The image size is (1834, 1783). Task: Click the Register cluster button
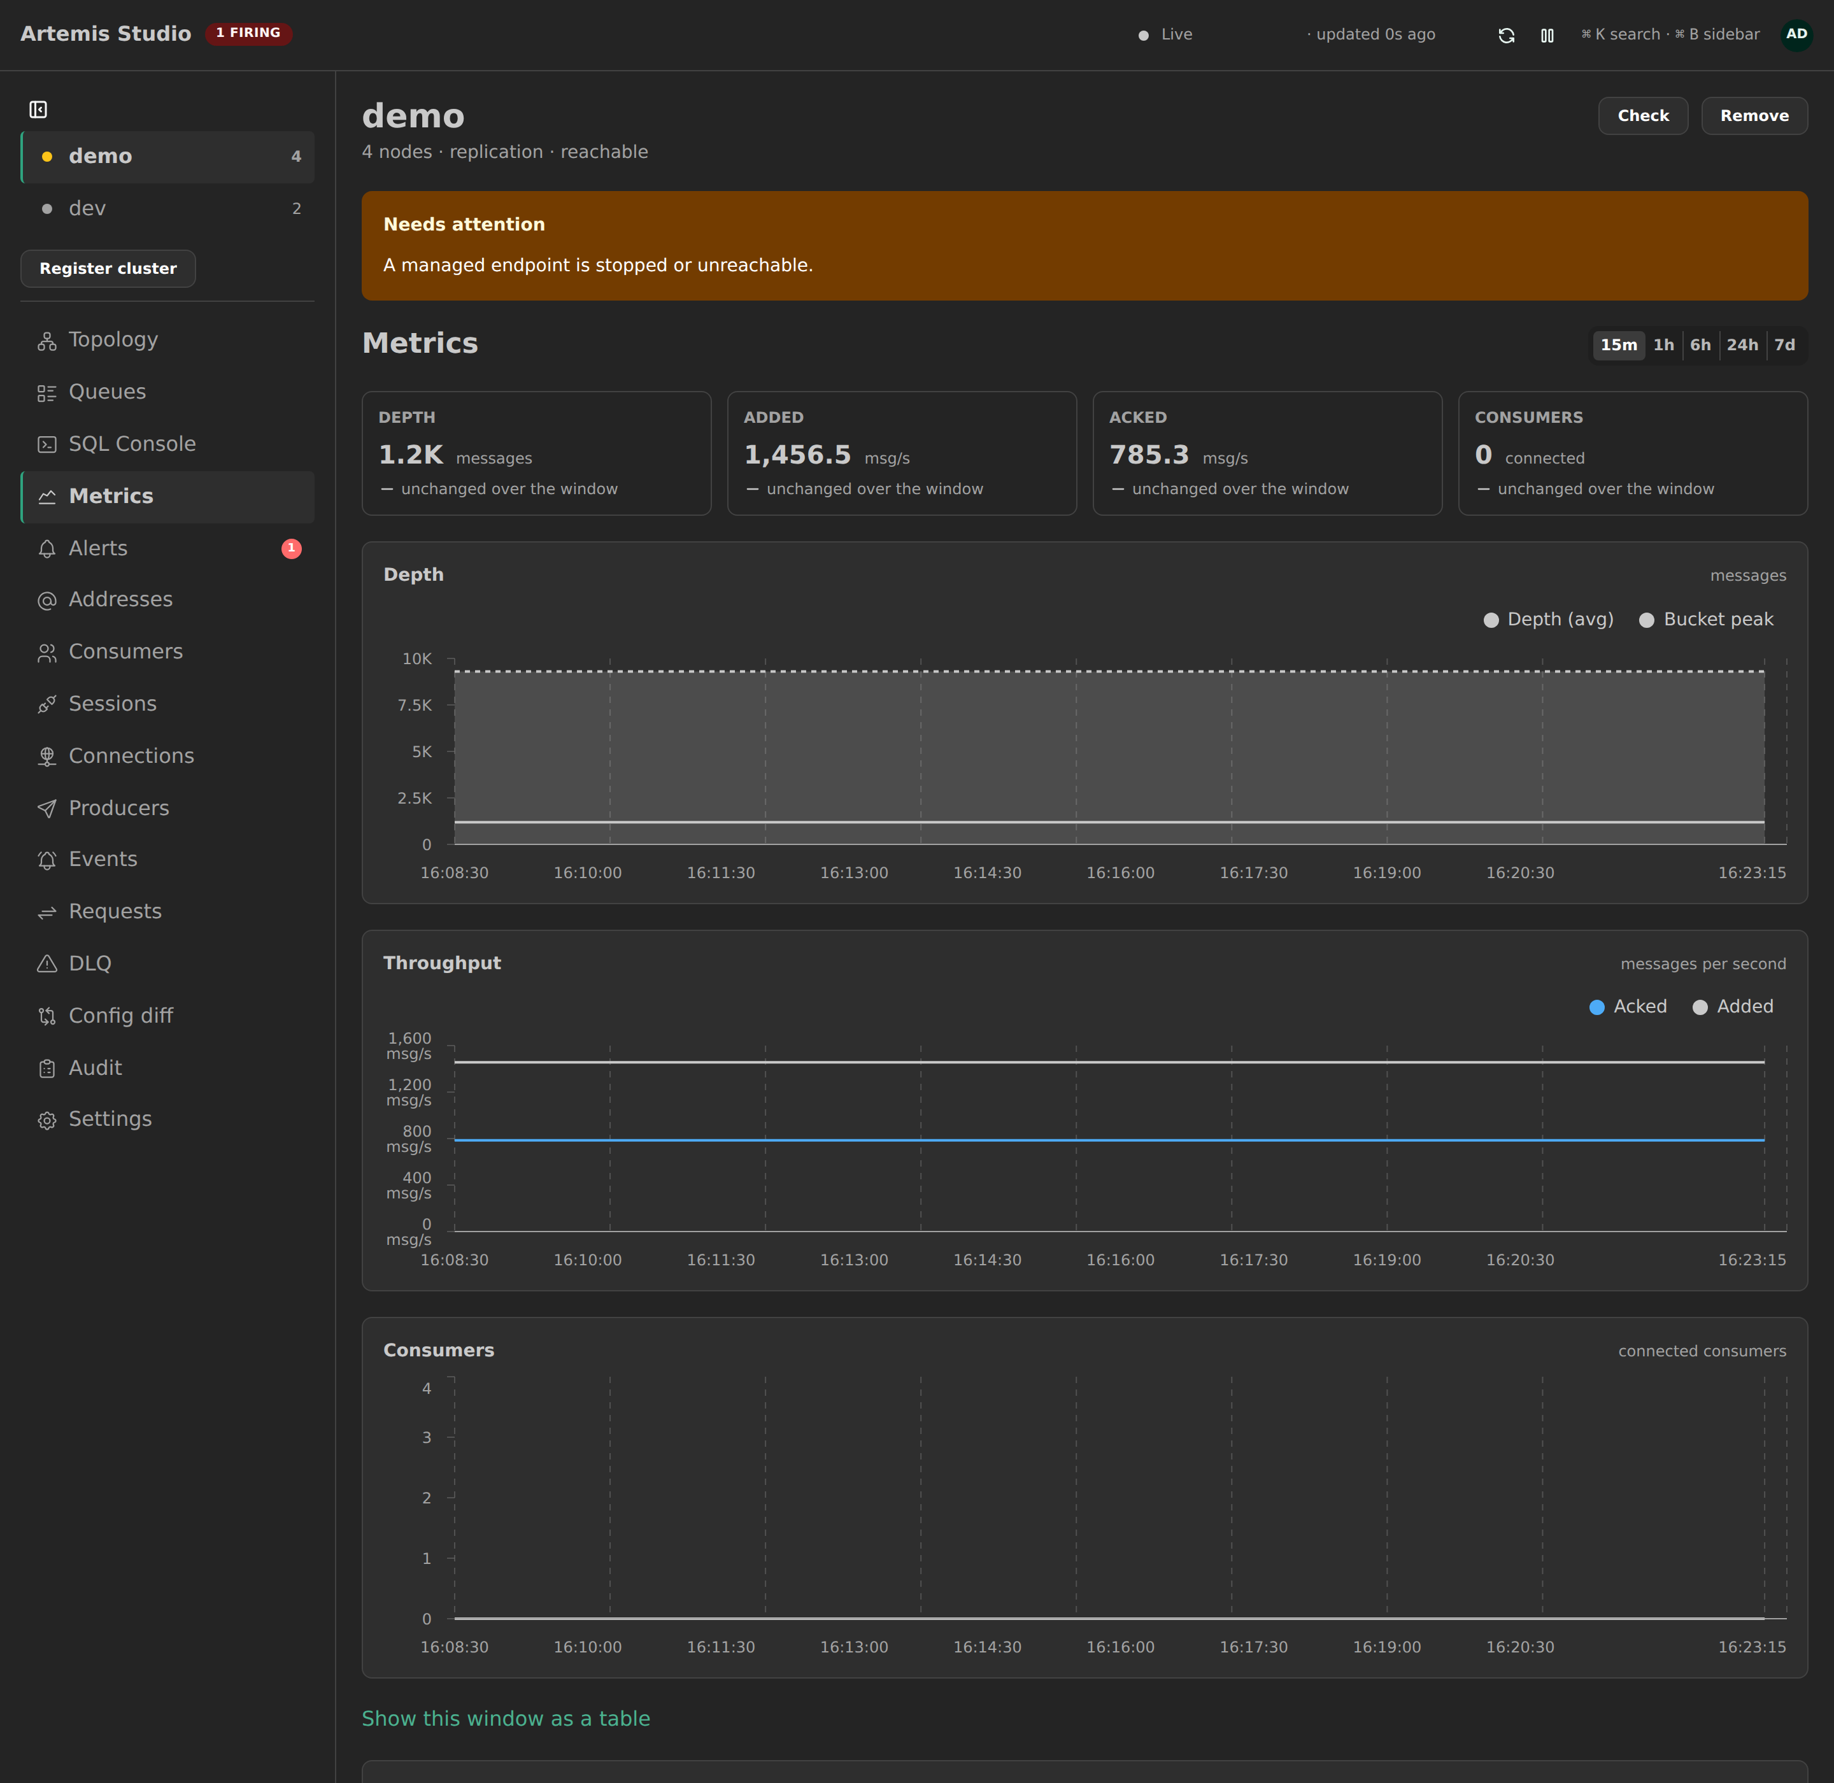click(108, 268)
